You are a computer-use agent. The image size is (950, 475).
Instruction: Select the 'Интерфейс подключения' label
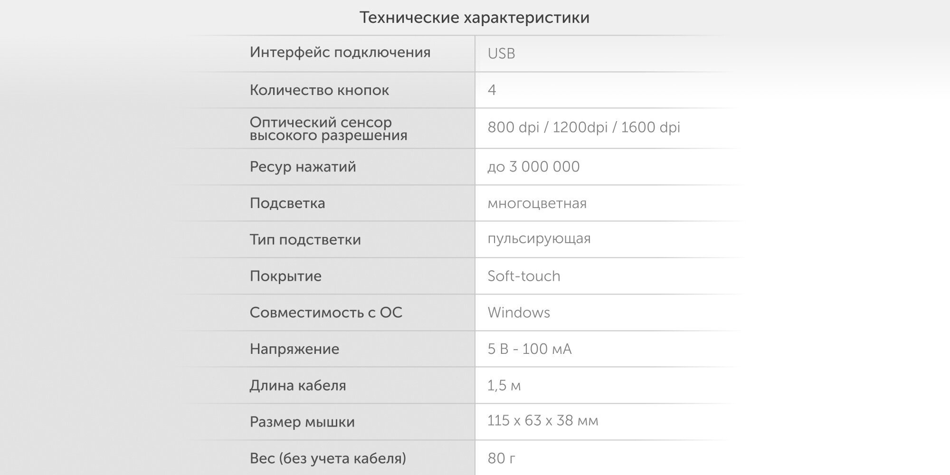(x=340, y=52)
